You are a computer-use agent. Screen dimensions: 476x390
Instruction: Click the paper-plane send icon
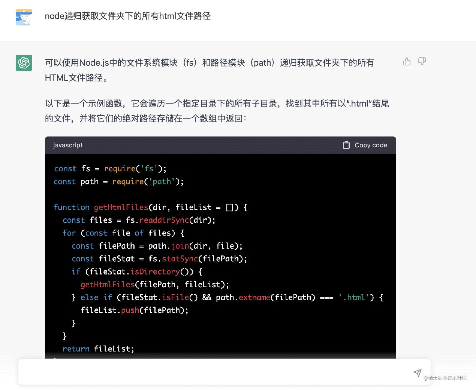click(417, 372)
